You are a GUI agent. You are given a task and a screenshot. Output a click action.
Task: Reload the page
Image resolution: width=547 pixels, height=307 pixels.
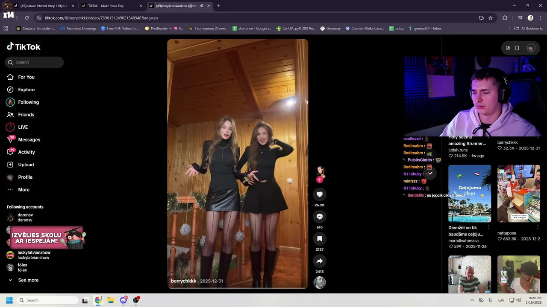(26, 18)
